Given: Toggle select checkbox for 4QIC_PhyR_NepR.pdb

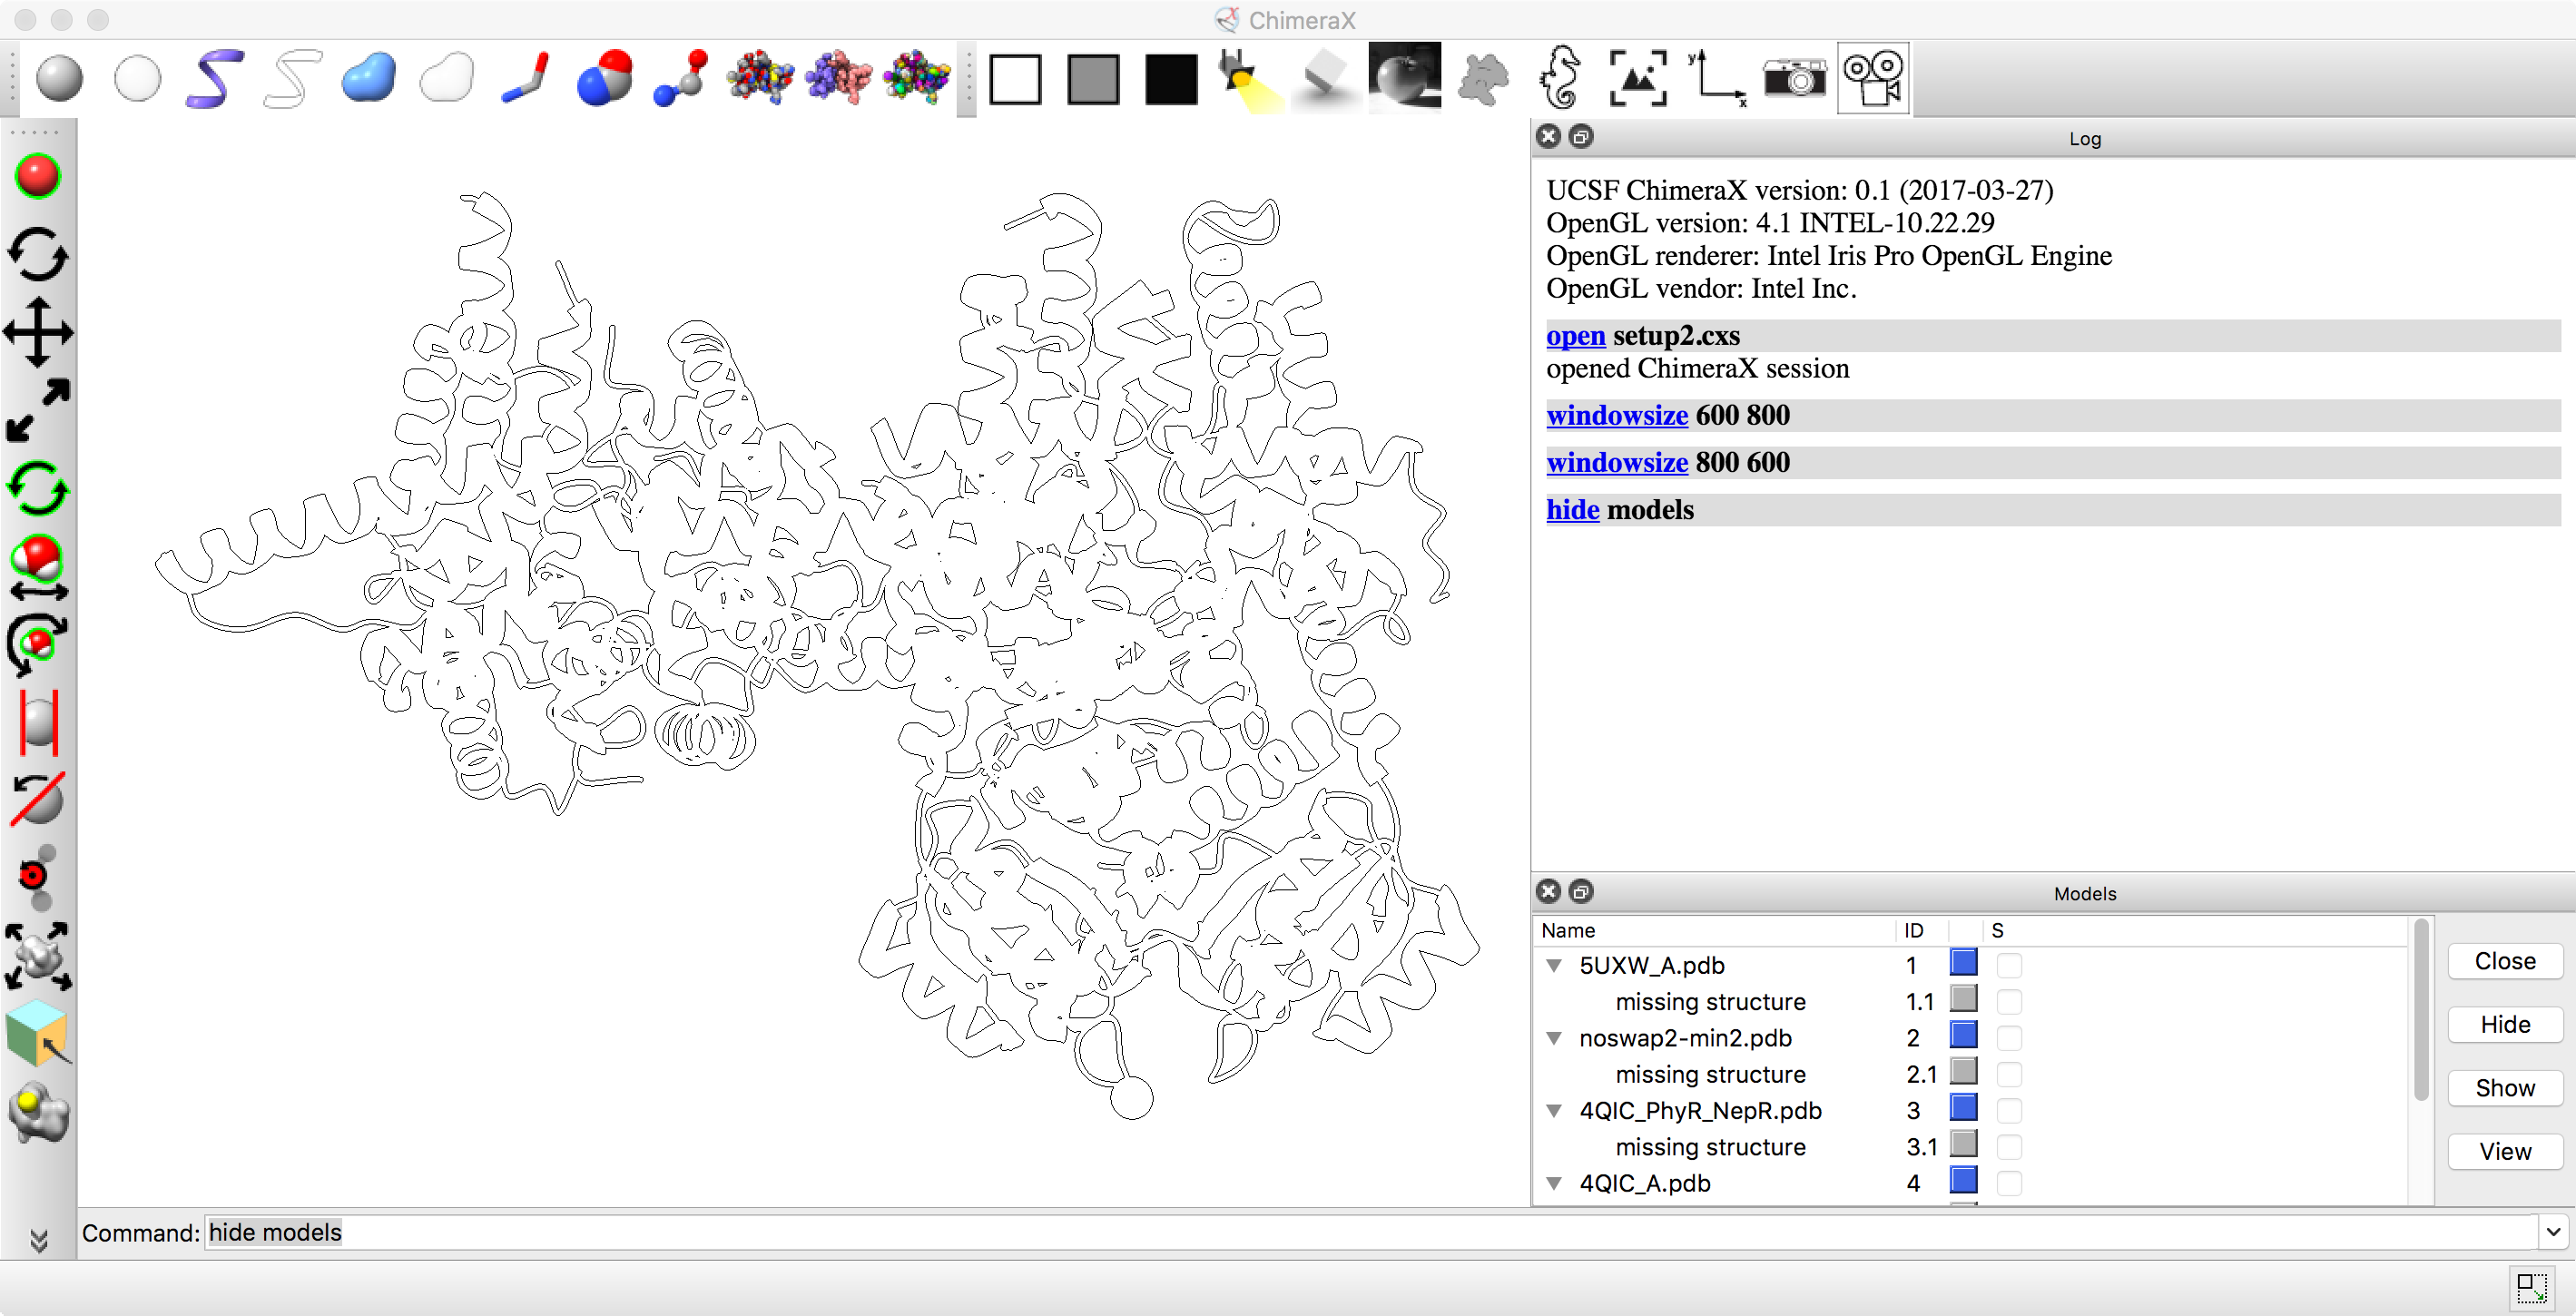Looking at the screenshot, I should click(2008, 1110).
